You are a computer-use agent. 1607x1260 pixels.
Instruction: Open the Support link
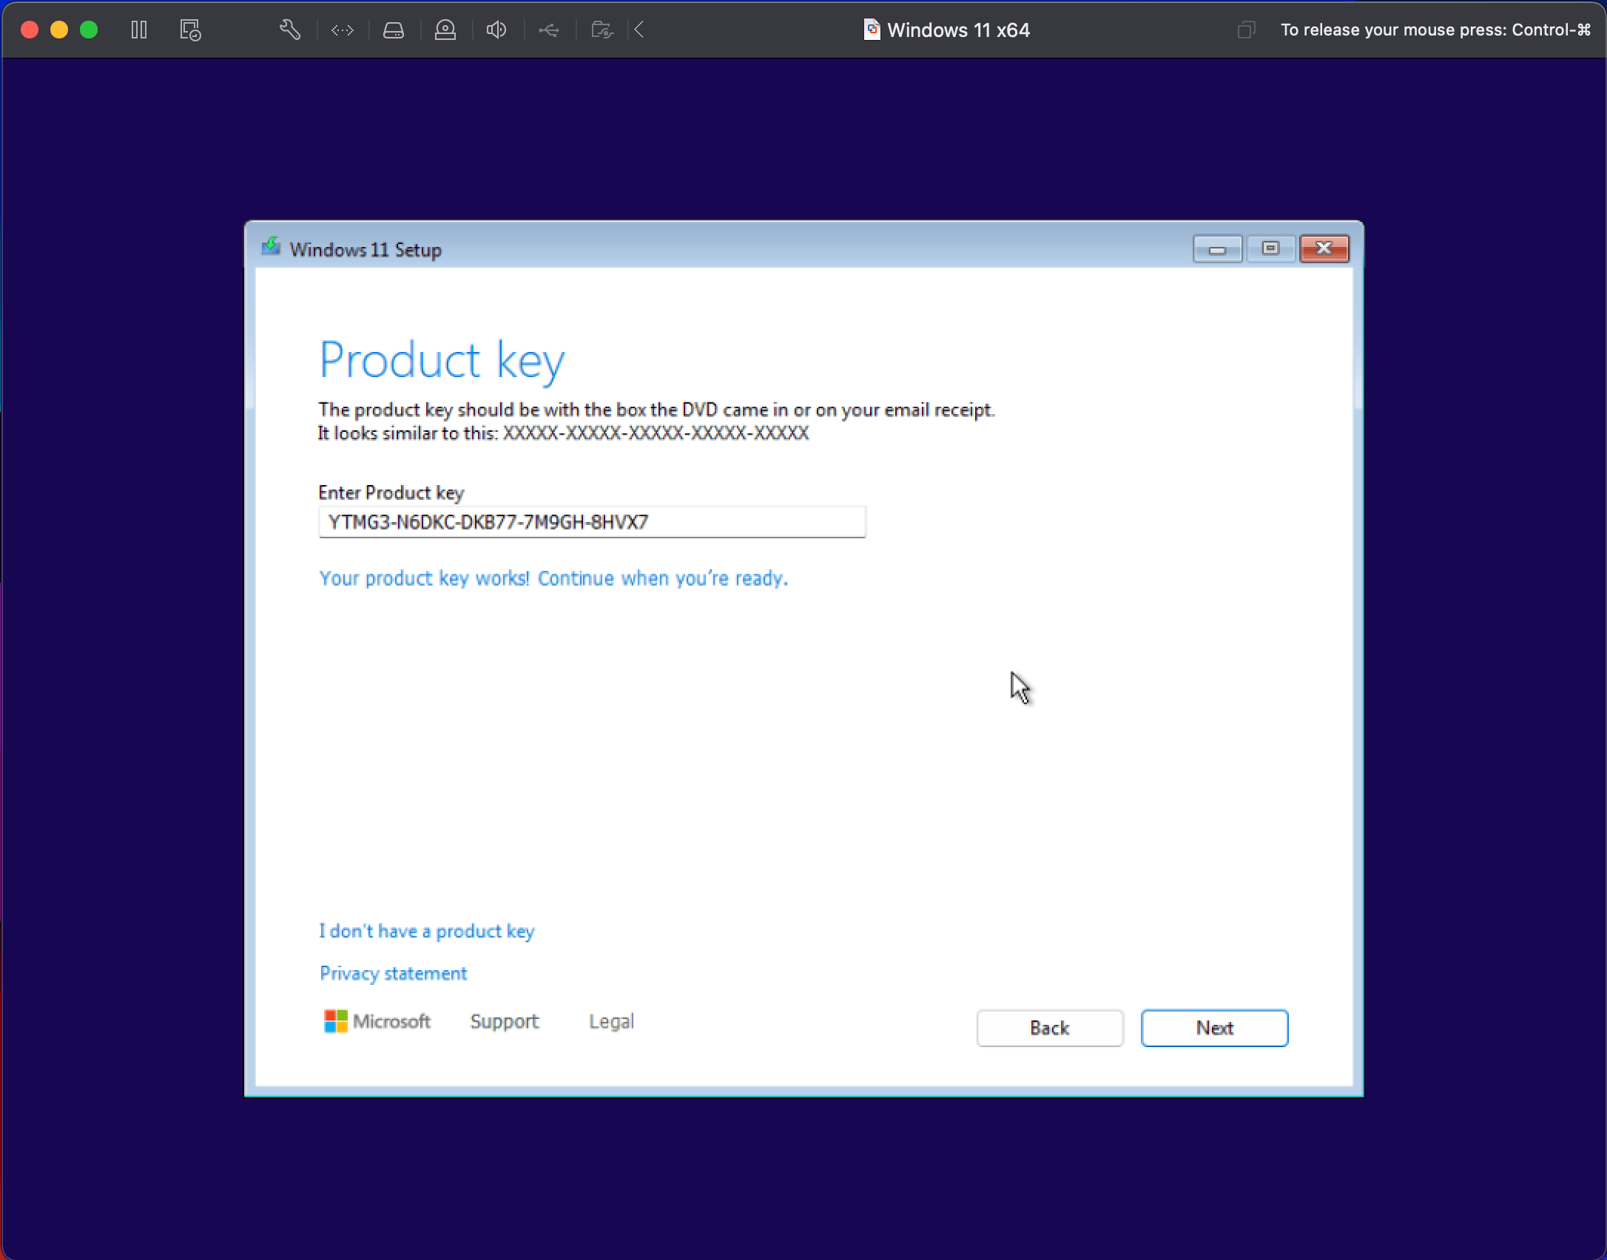[505, 1021]
